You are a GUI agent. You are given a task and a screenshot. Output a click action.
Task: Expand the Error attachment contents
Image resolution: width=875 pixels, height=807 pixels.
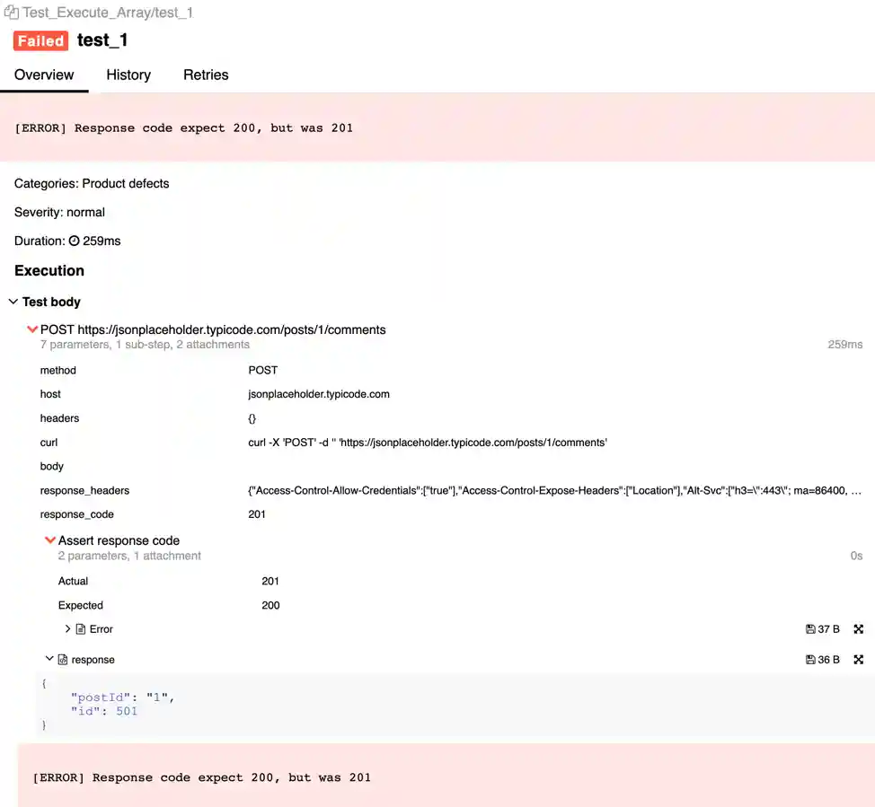[x=68, y=628]
